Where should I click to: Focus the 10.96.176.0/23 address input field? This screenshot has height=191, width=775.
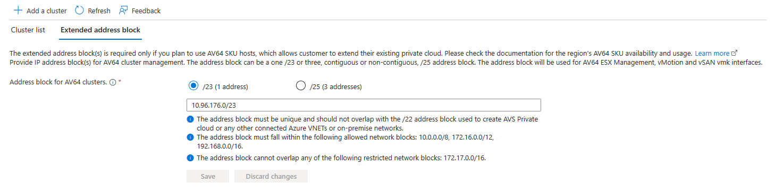[364, 105]
